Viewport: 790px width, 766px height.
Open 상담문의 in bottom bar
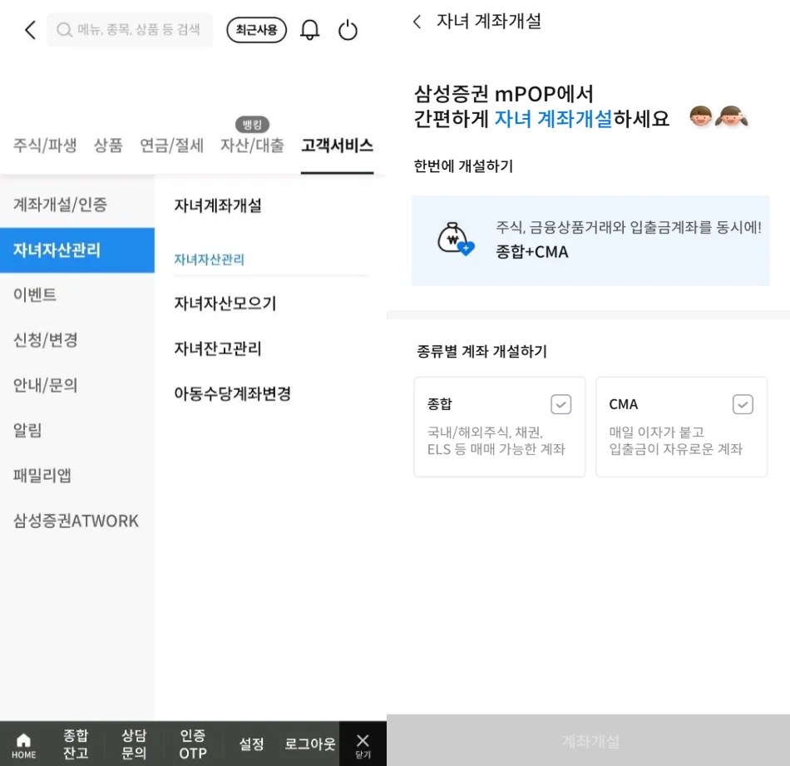pos(134,744)
